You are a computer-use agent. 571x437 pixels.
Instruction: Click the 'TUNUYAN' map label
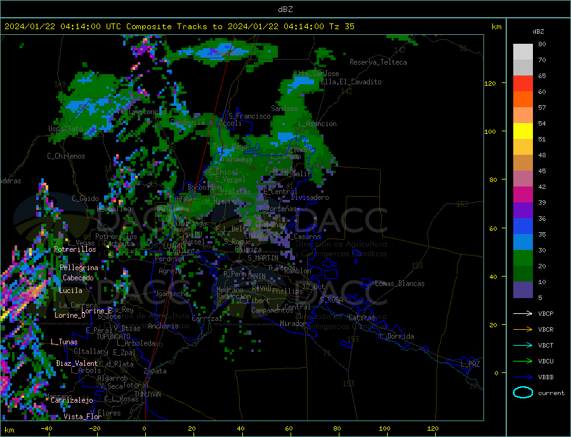pyautogui.click(x=147, y=395)
